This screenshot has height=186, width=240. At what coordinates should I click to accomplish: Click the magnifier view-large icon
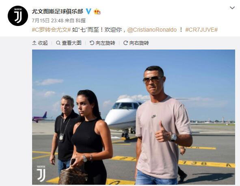pos(58,43)
